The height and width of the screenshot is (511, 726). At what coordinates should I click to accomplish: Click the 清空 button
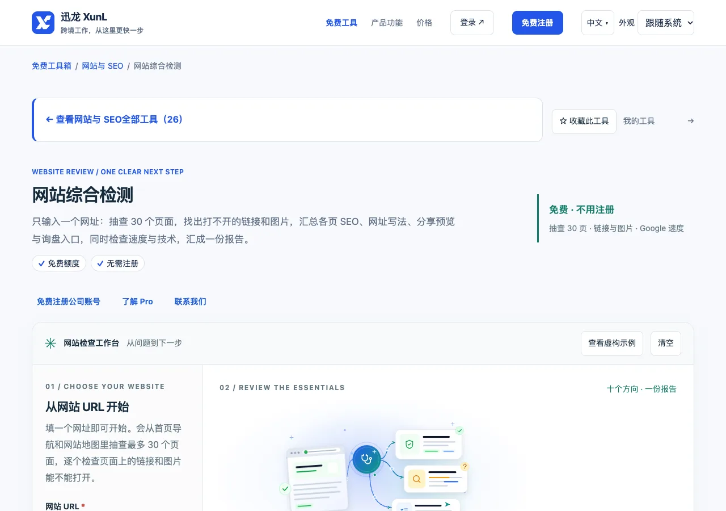coord(666,344)
